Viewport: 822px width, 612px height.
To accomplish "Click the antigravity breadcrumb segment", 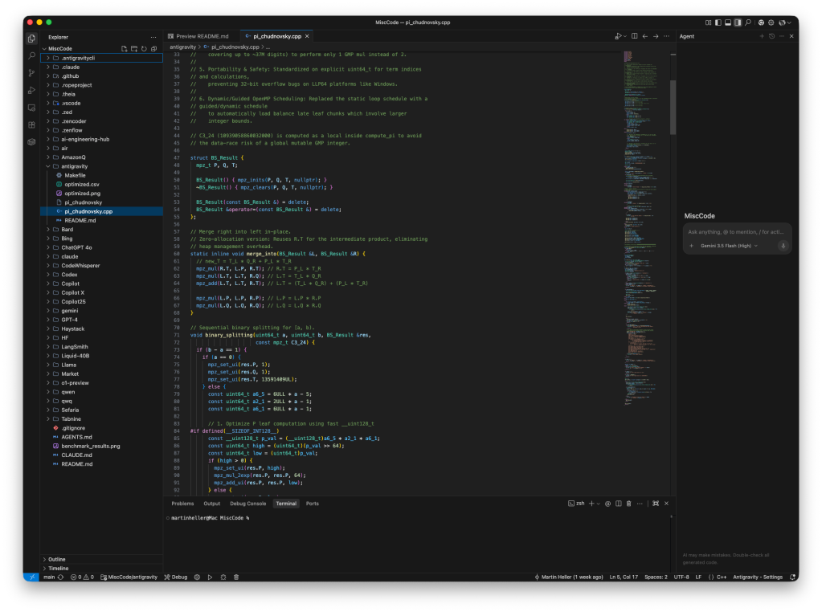I will 182,47.
